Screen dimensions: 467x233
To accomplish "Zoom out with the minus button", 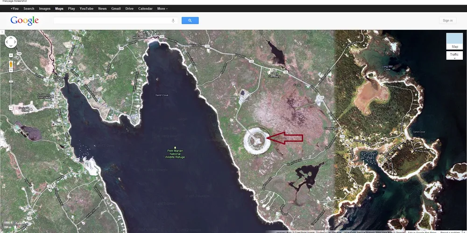I will [11, 108].
